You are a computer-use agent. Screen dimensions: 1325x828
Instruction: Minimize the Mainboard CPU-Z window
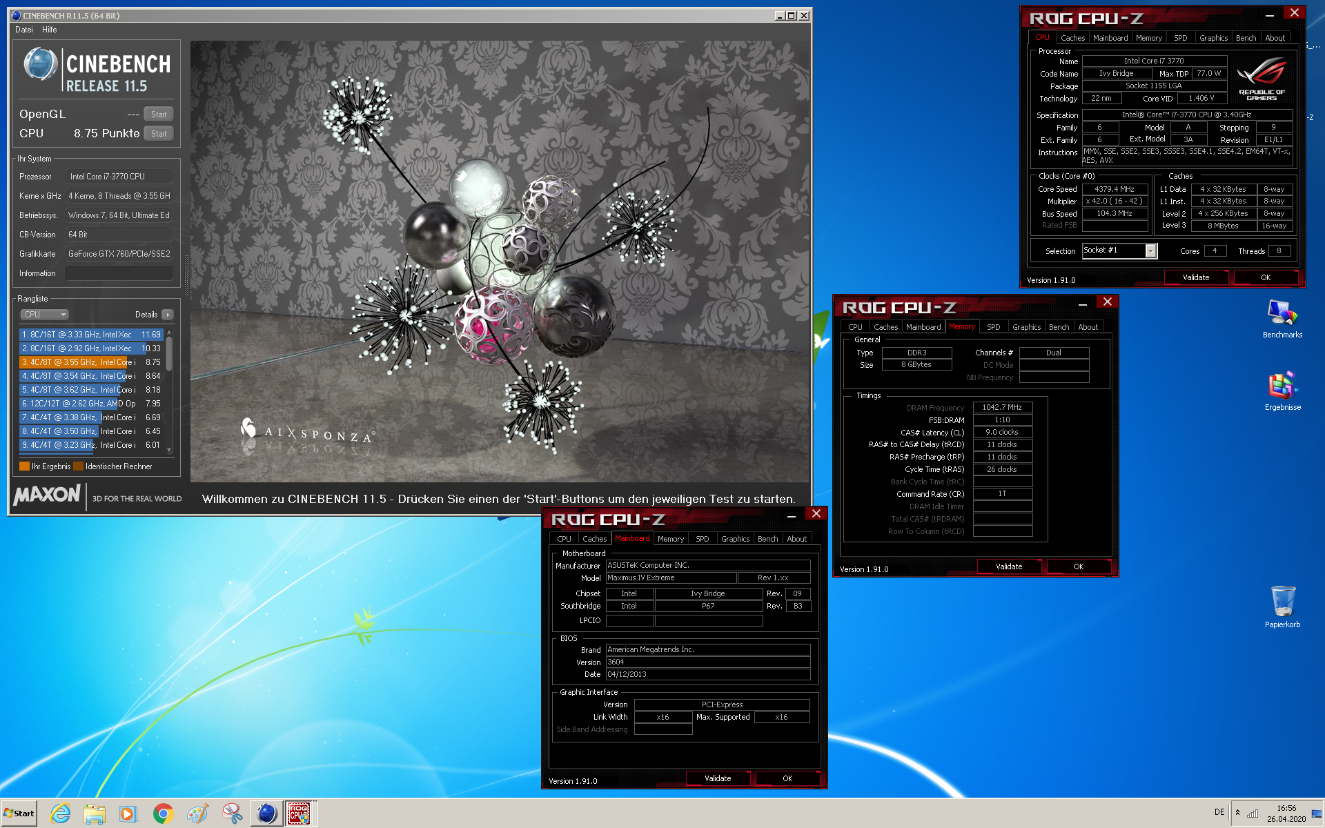click(x=792, y=515)
